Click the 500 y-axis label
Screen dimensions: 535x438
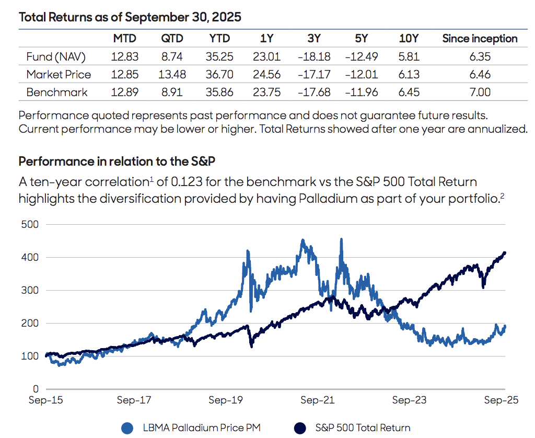click(30, 224)
